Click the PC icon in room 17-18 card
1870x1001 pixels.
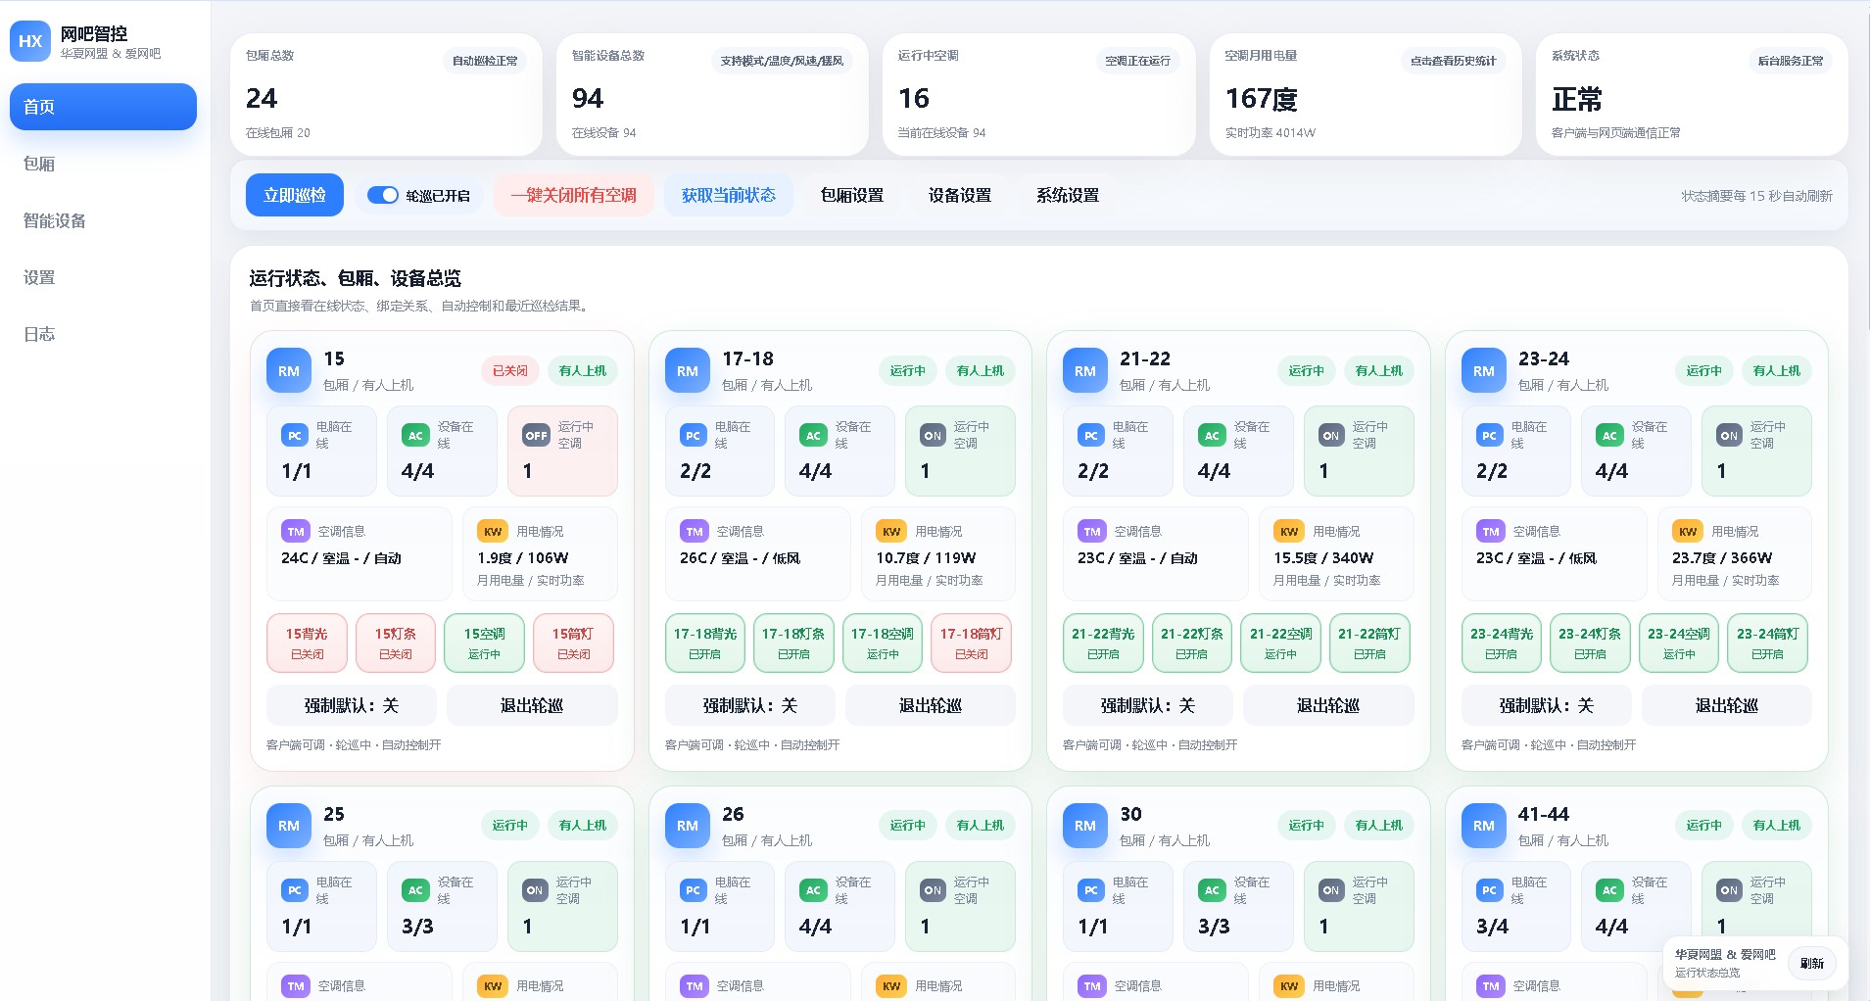point(694,436)
